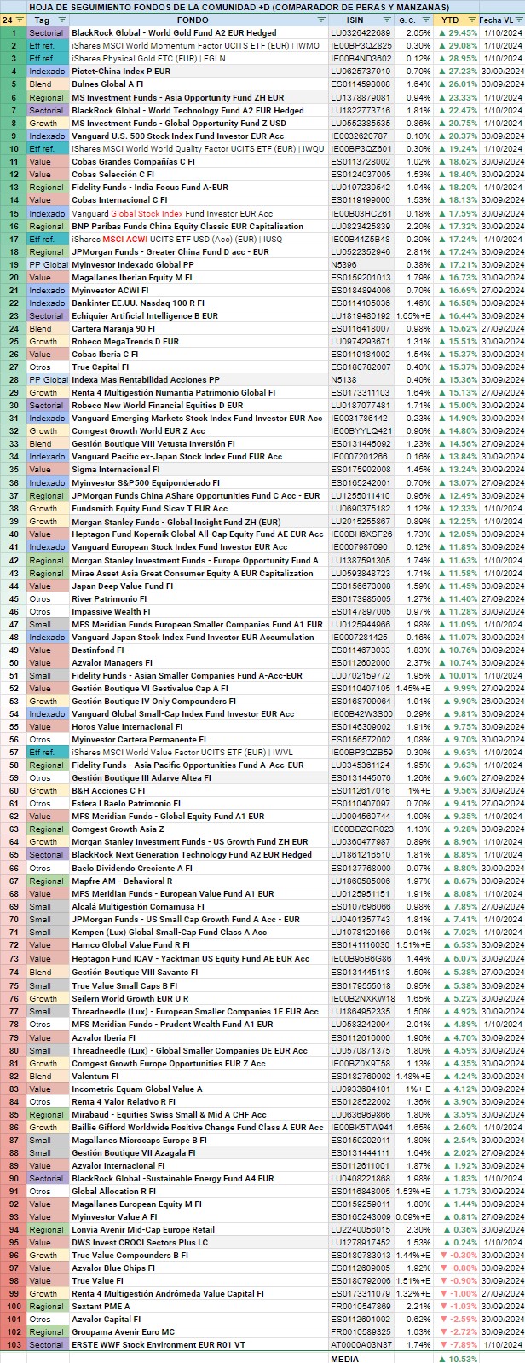Select 'Indexa Mas Rentabilidad Acciones PP' cell
The height and width of the screenshot is (1363, 525).
(198, 379)
